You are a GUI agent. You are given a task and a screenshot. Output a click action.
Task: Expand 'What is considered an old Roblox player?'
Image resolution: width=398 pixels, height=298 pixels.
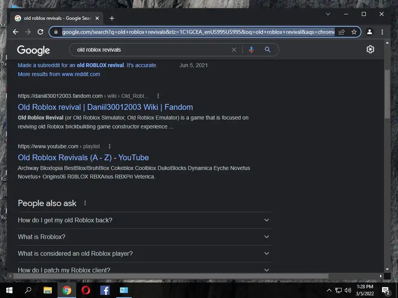144,254
